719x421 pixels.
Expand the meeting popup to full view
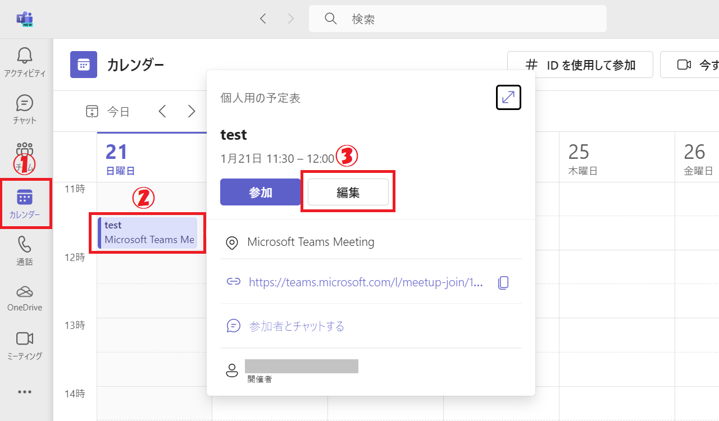pyautogui.click(x=509, y=97)
